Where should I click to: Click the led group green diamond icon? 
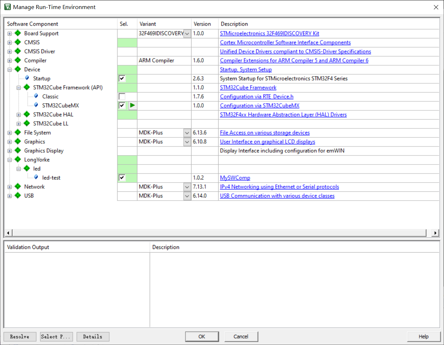point(27,169)
